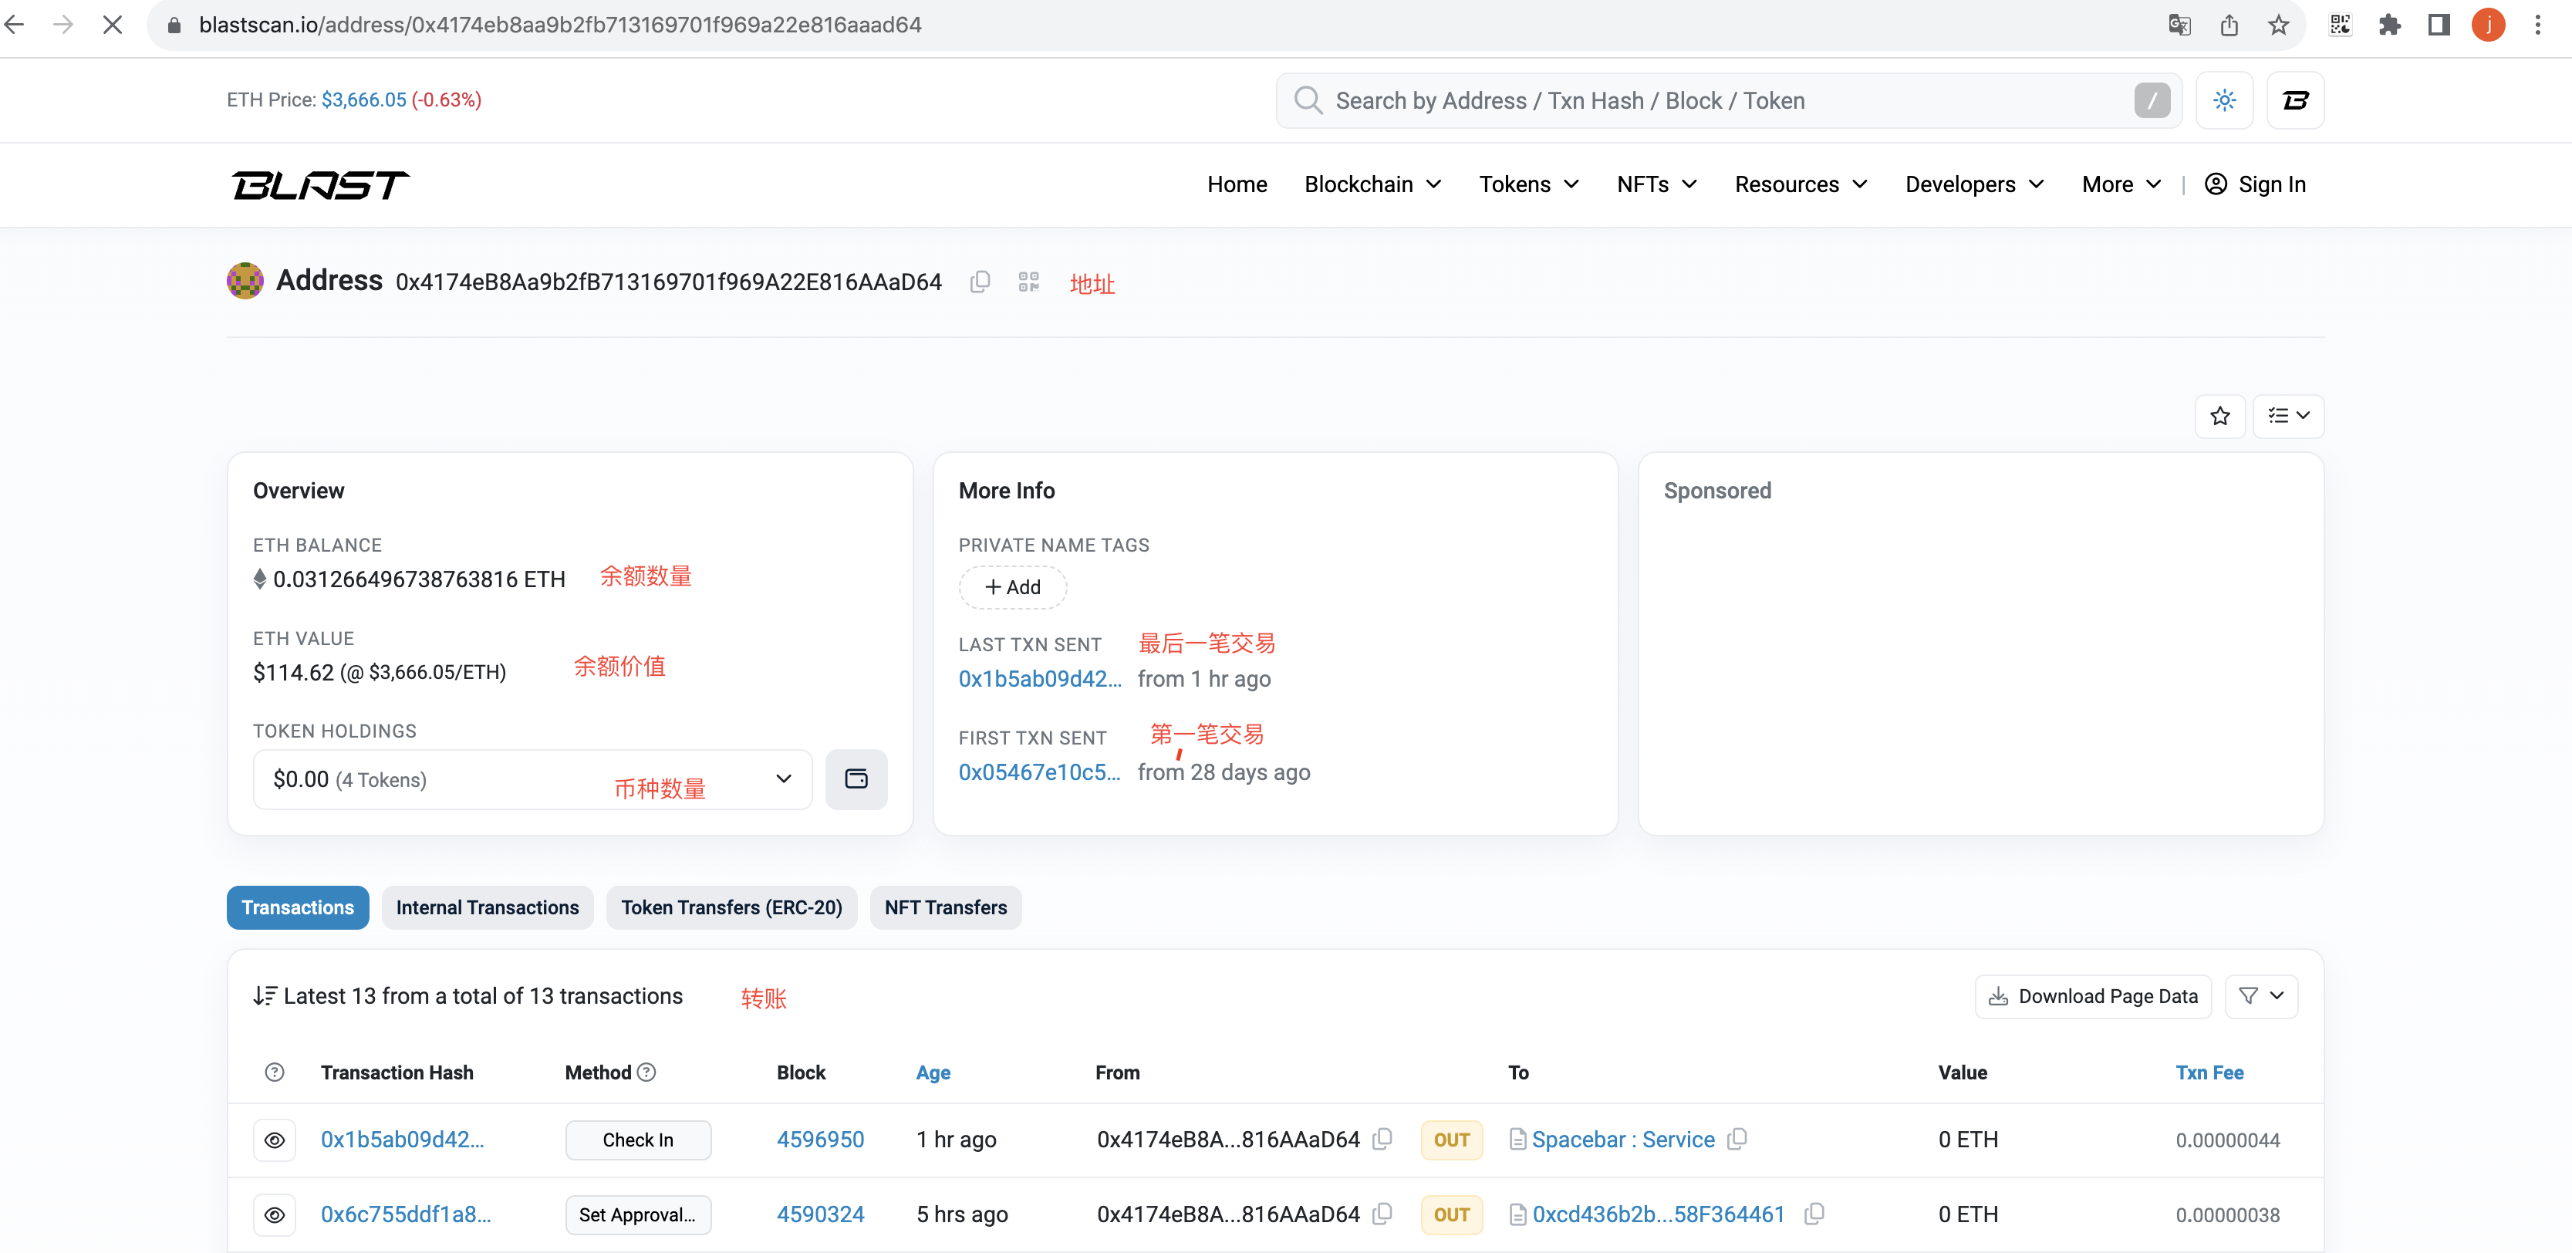Viewport: 2572px width, 1253px height.
Task: Open the token holdings wallet view icon
Action: (856, 778)
